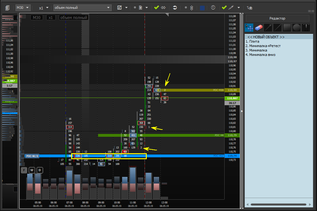Select the text T tool
317x211 pixels.
coord(306,28)
